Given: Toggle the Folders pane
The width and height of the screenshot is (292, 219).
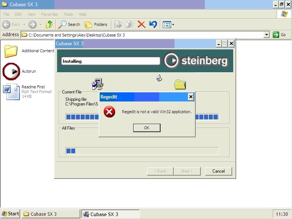Looking at the screenshot, I should click(96, 24).
